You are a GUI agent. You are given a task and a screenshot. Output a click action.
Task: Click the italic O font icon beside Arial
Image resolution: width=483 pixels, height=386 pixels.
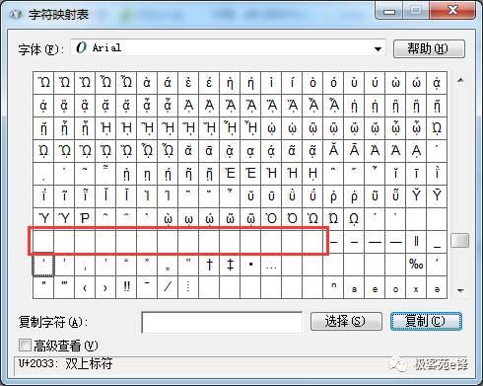(x=81, y=47)
